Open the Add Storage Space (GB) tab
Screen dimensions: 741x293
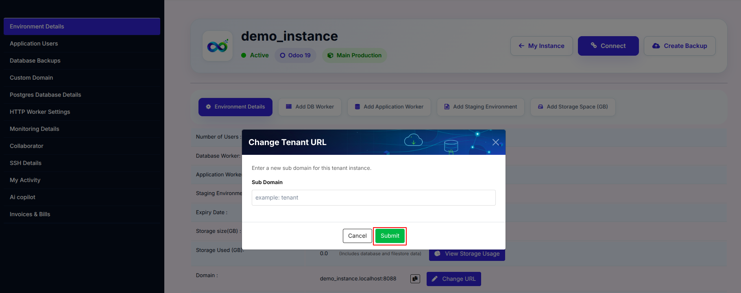(x=573, y=107)
